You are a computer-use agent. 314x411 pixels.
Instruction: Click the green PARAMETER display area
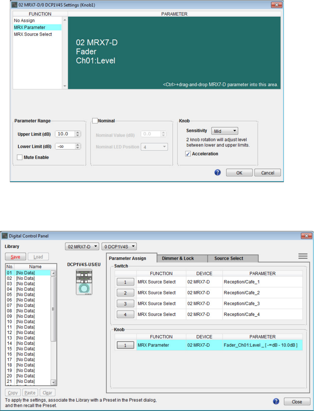click(x=174, y=53)
